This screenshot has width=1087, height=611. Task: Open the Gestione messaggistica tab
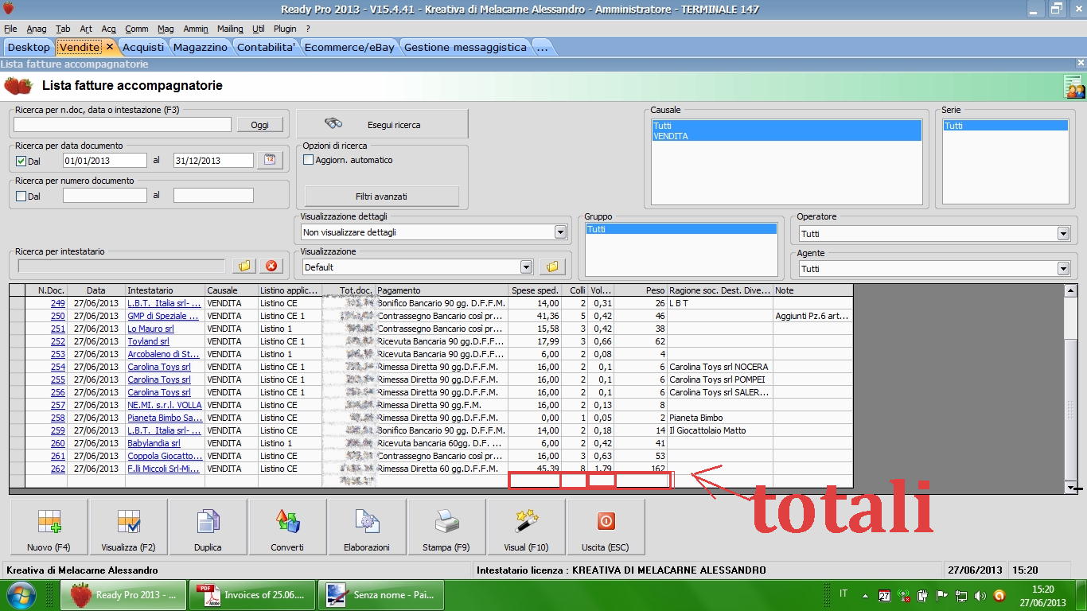(x=466, y=47)
